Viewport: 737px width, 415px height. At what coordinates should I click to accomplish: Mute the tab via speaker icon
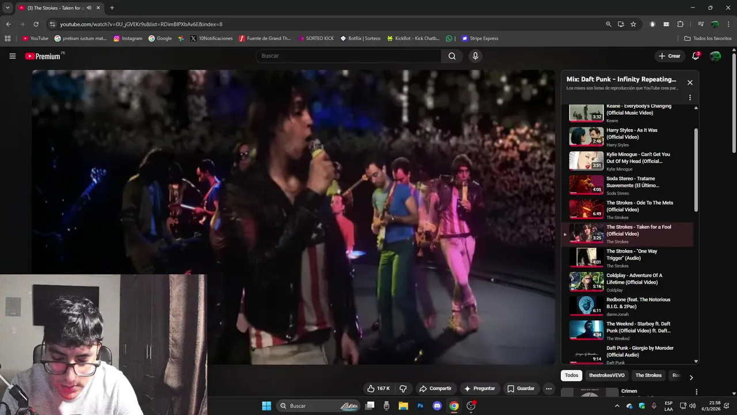tap(89, 8)
